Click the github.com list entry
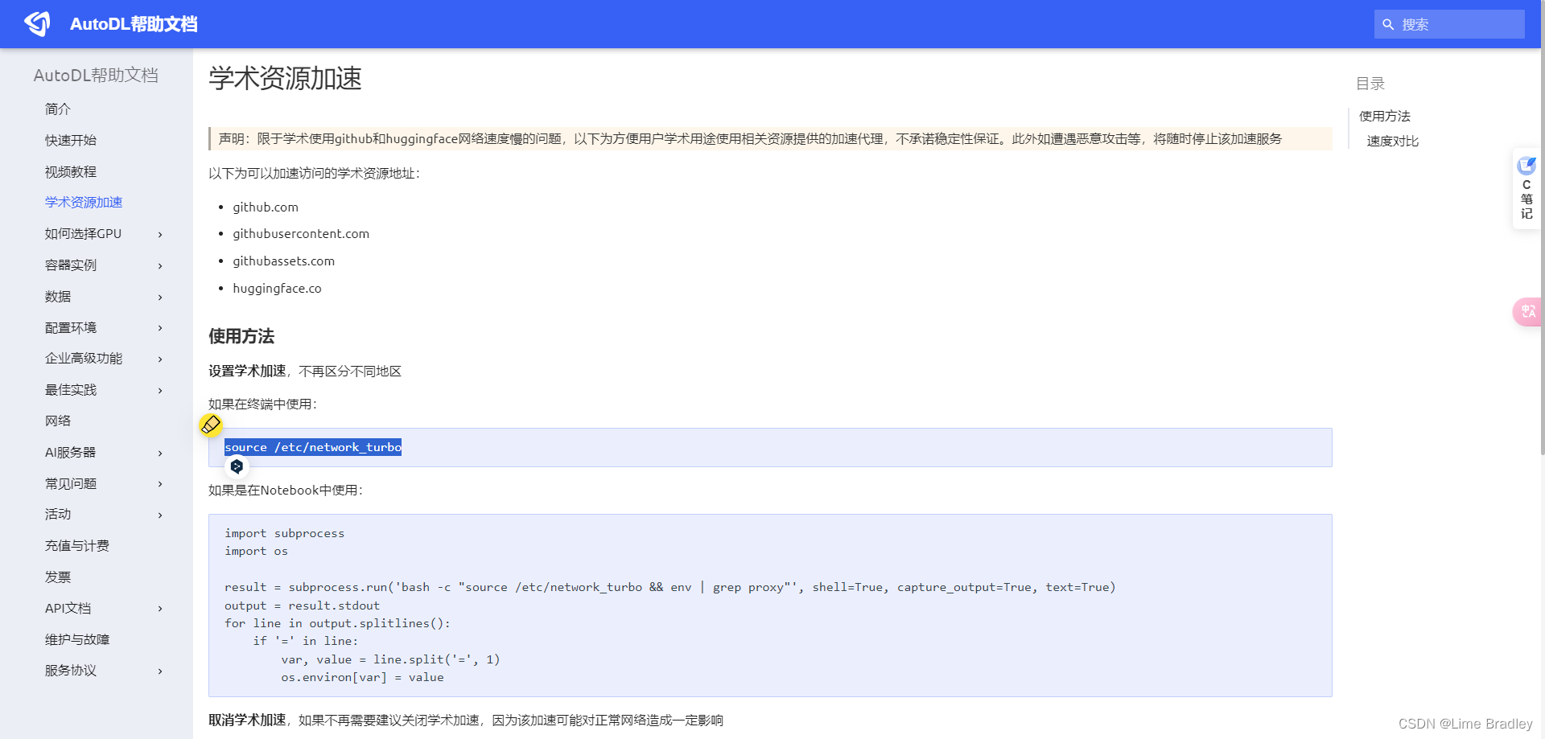1545x739 pixels. (266, 207)
